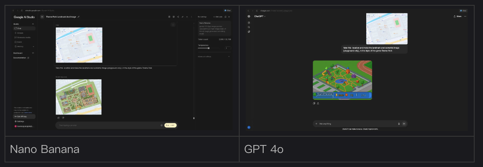Screen dimensions: 483x167
Task: Copy the ChatGPT response with the copy icon
Action: pos(314,103)
